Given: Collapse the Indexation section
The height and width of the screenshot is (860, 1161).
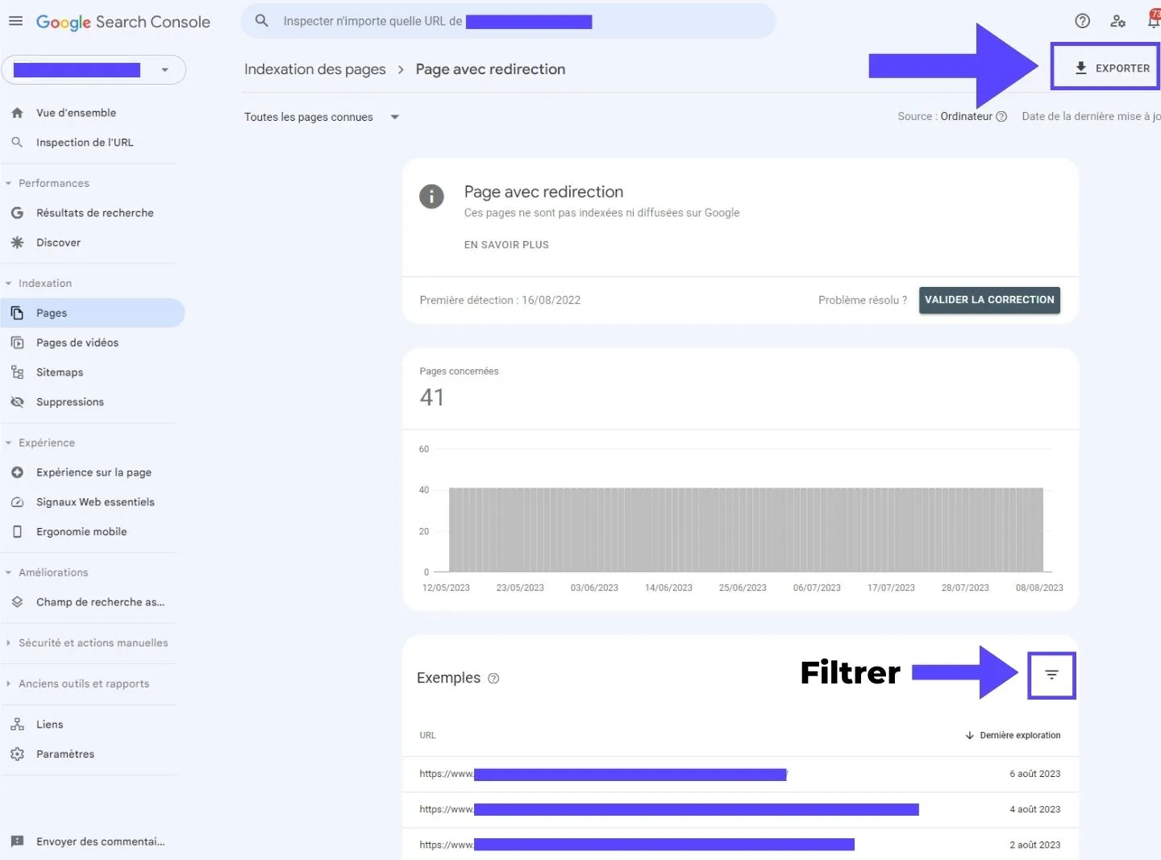Looking at the screenshot, I should 40,283.
